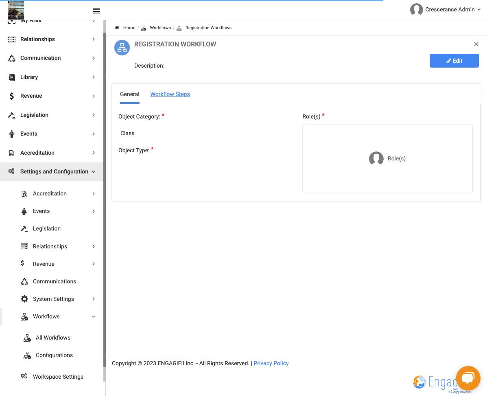The width and height of the screenshot is (487, 397).
Task: Collapse Settings and Configuration chevron
Action: pyautogui.click(x=94, y=172)
